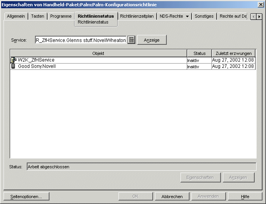Choose the Richtlinienstatus subpage label
Image resolution: width=266 pixels, height=204 pixels.
[x=93, y=22]
